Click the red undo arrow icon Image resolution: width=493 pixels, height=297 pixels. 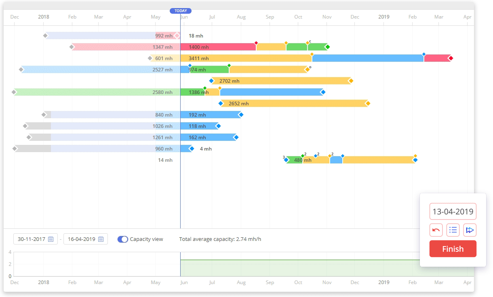point(436,230)
